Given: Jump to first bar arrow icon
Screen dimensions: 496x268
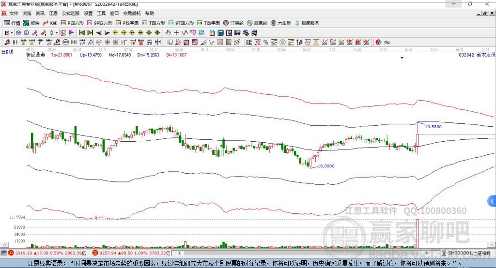Looking at the screenshot, I should [x=82, y=33].
